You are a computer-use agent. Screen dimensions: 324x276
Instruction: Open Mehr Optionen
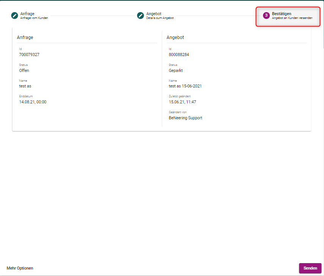coord(20,268)
